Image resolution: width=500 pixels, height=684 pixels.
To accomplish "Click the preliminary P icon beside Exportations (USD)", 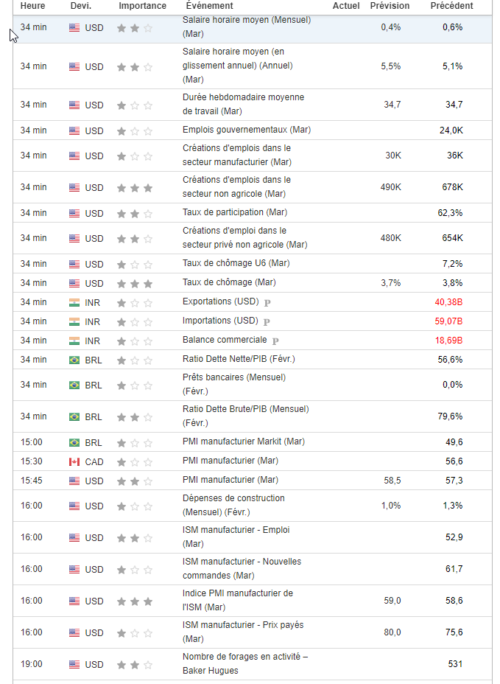I will [267, 302].
